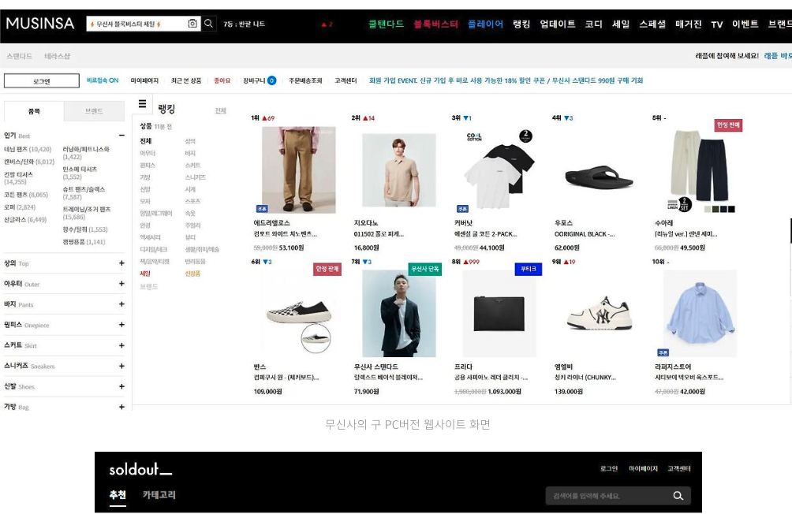This screenshot has height=514, width=792.
Task: Click the coupon tag on the 라퍼지스토어 shirt
Action: pos(663,352)
